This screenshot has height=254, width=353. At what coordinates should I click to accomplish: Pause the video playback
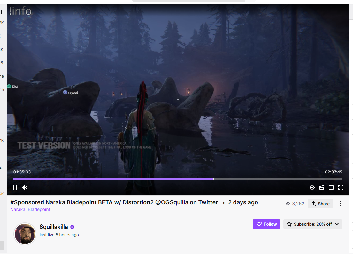coord(15,187)
